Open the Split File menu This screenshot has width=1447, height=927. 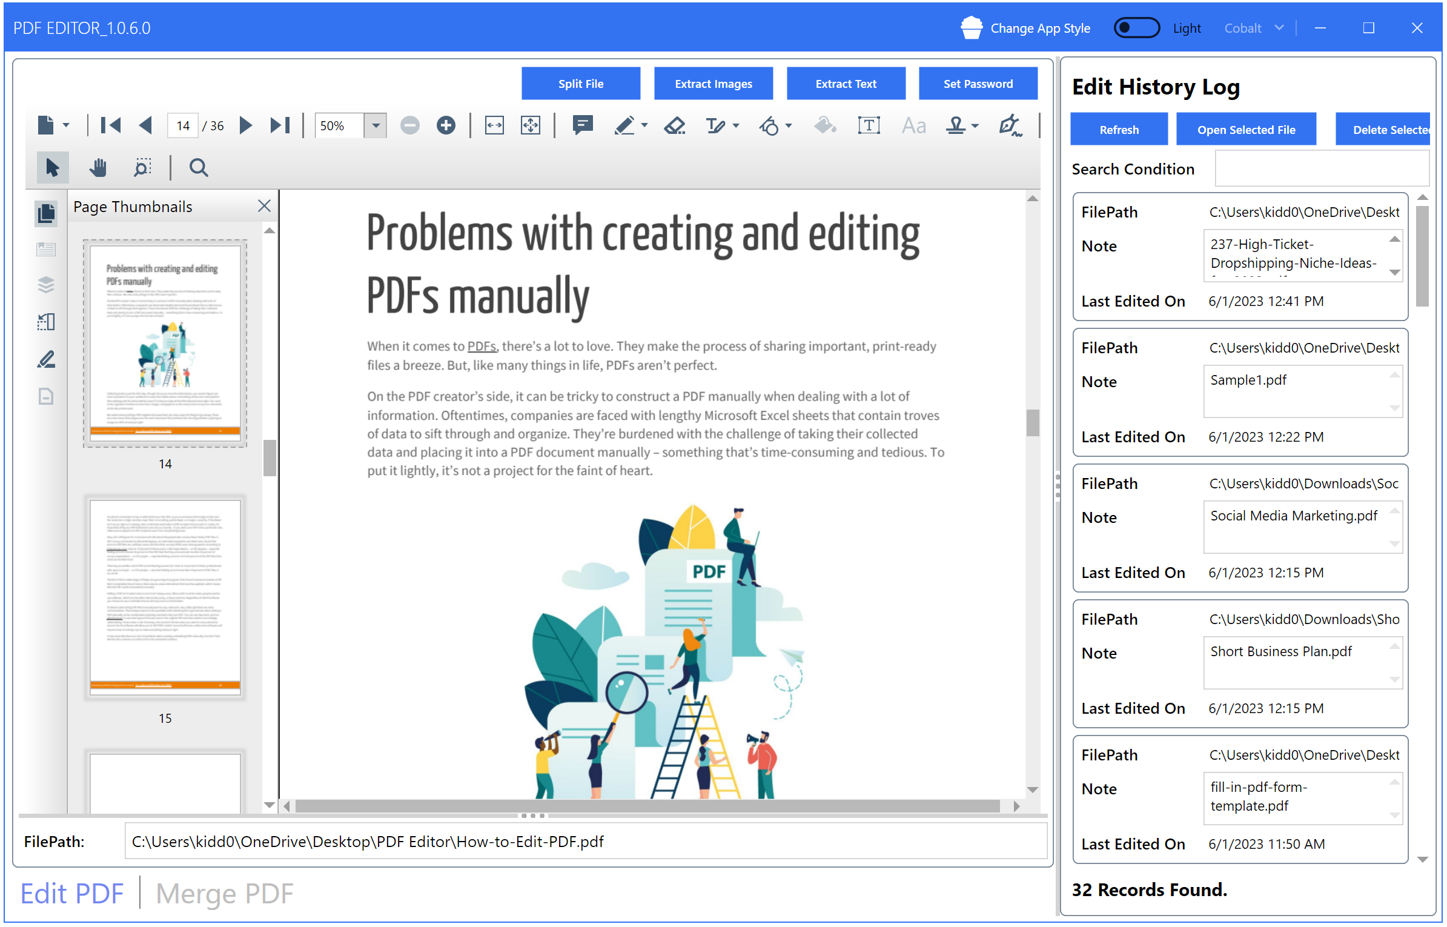(x=580, y=84)
